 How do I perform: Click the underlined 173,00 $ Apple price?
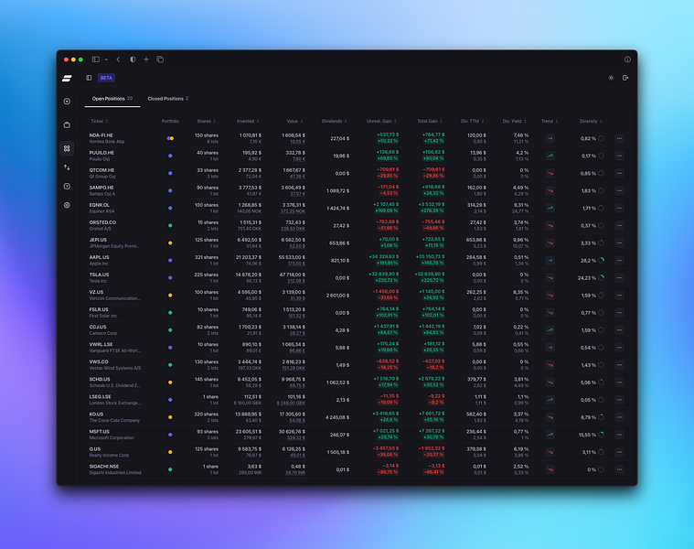tap(296, 264)
